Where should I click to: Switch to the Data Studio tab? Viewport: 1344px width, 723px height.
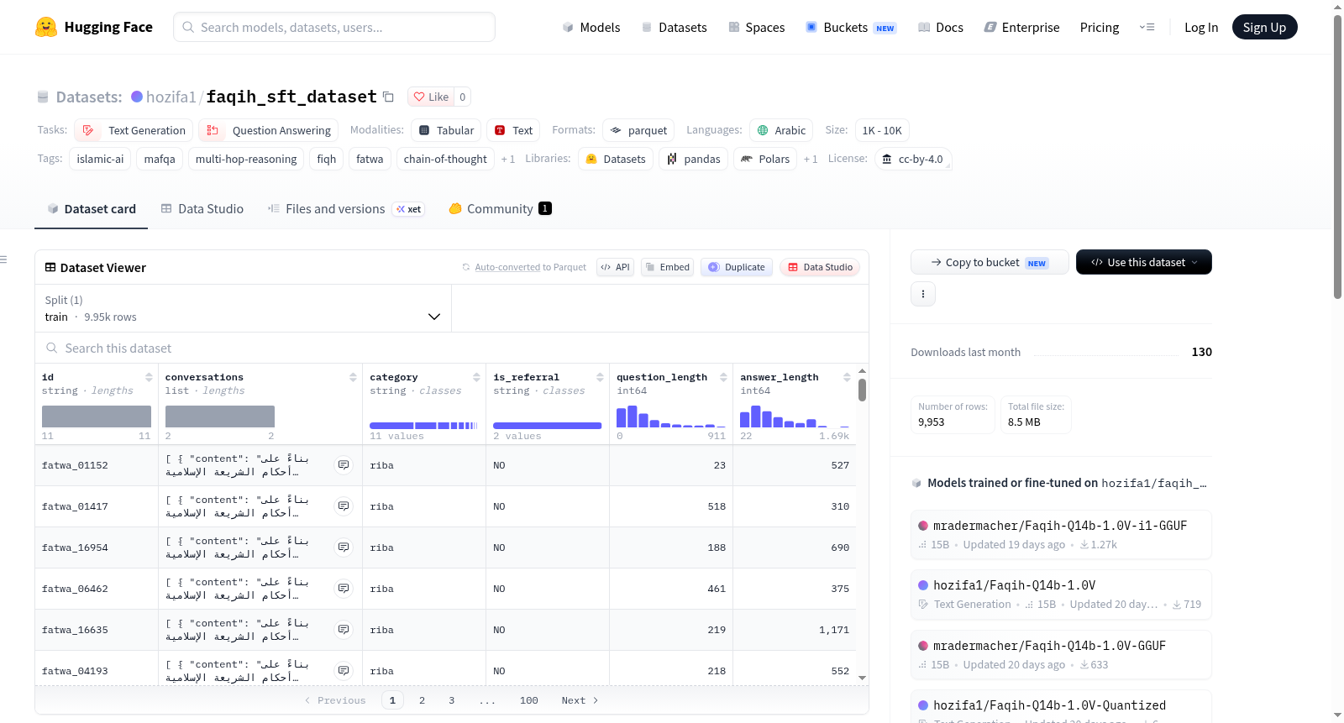pyautogui.click(x=202, y=208)
